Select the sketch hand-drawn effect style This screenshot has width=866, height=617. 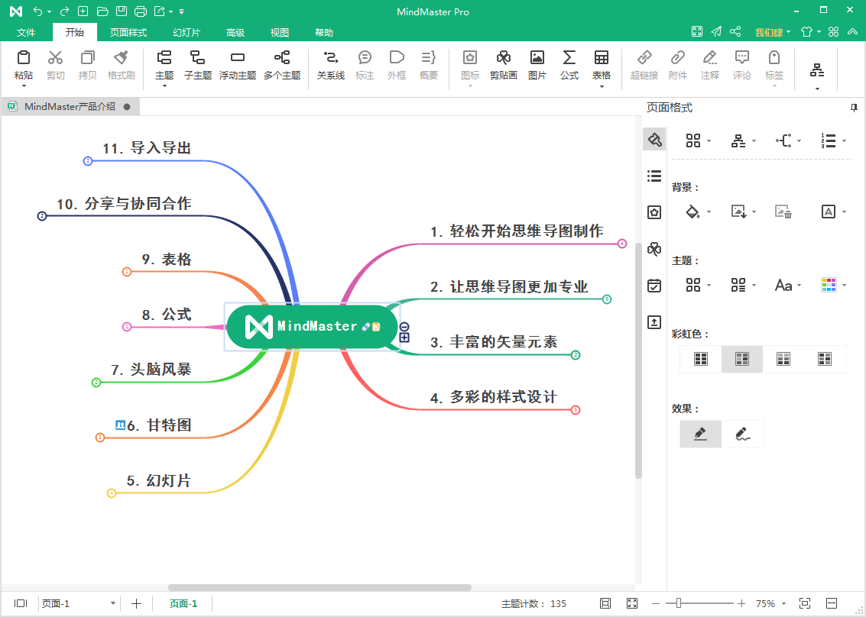pyautogui.click(x=743, y=434)
